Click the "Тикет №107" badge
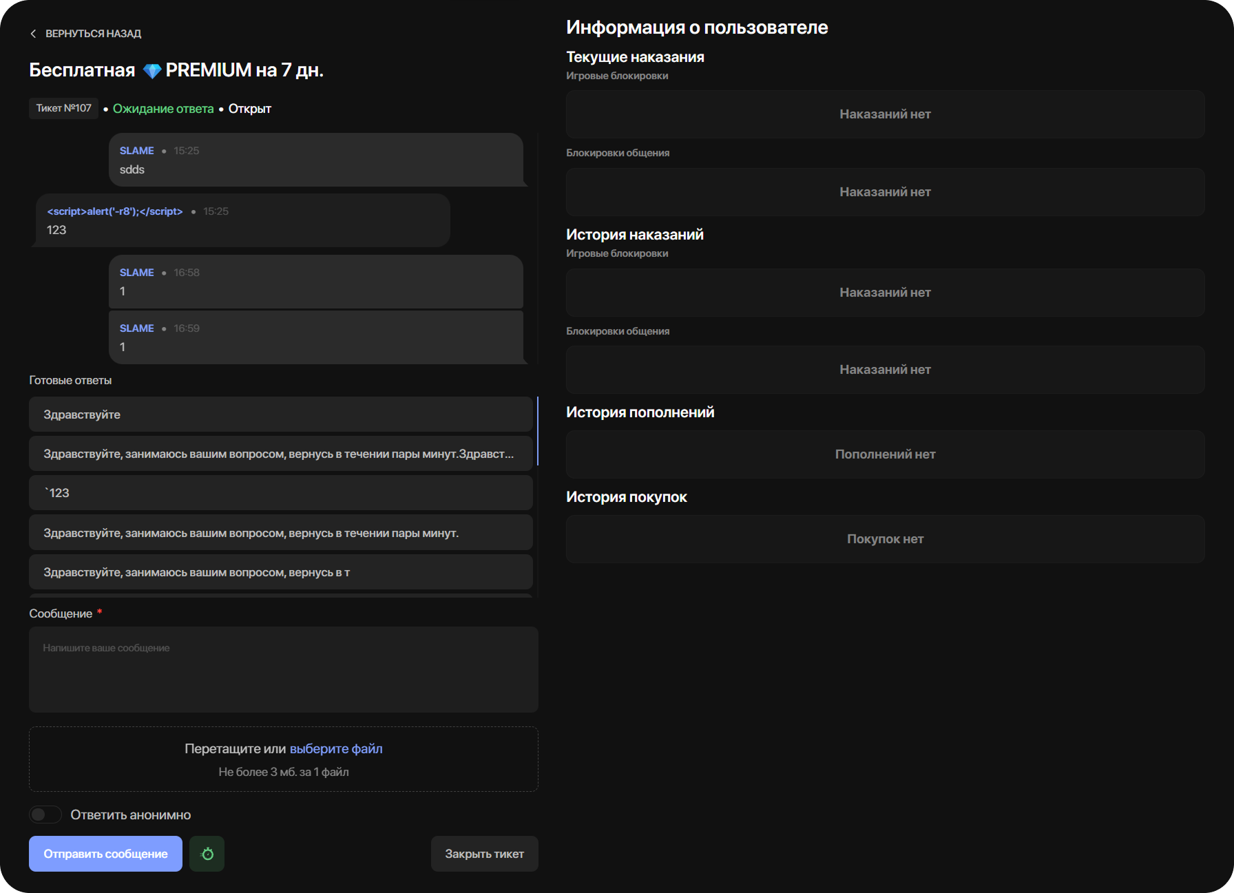The width and height of the screenshot is (1234, 893). 63,108
